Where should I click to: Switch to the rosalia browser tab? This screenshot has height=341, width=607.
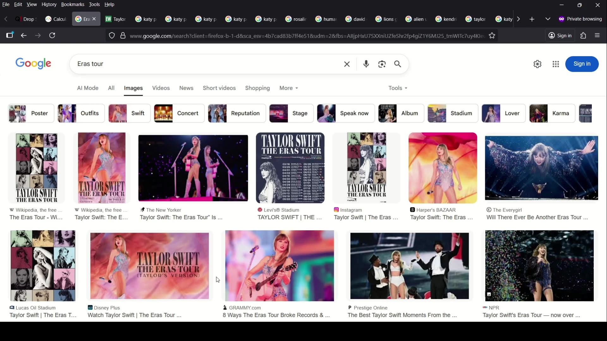pyautogui.click(x=296, y=19)
